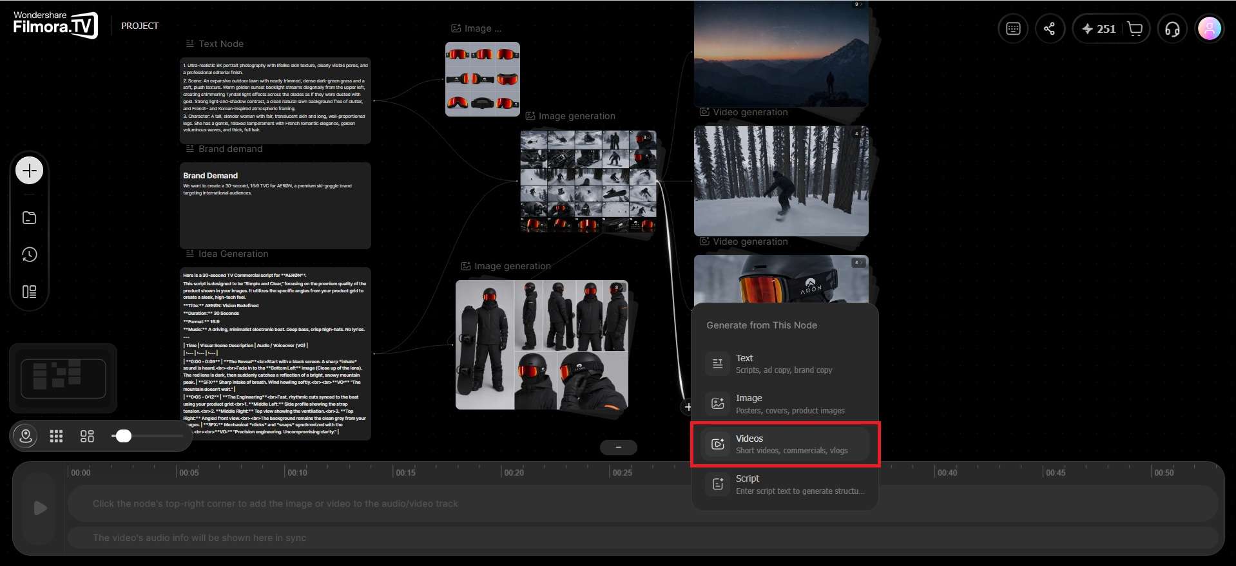1236x566 pixels.
Task: Select the ARON goggles helmet video node
Action: coord(781,279)
